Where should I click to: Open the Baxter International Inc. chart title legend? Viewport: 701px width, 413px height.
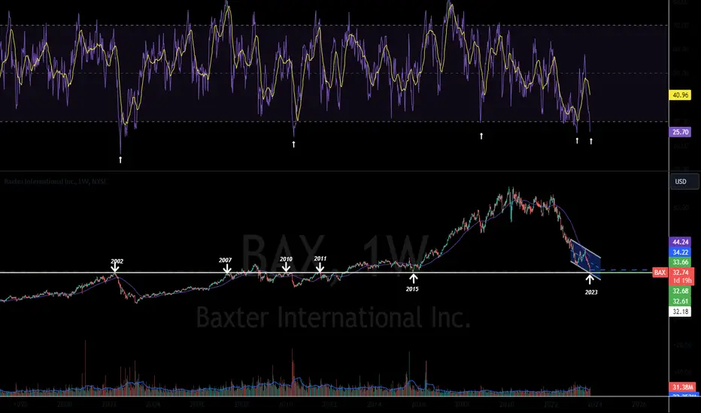[56, 182]
